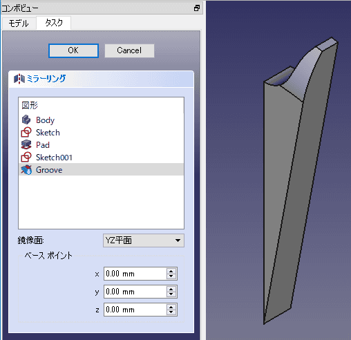Switch to the モデル tab
The height and width of the screenshot is (340, 351).
(x=19, y=23)
